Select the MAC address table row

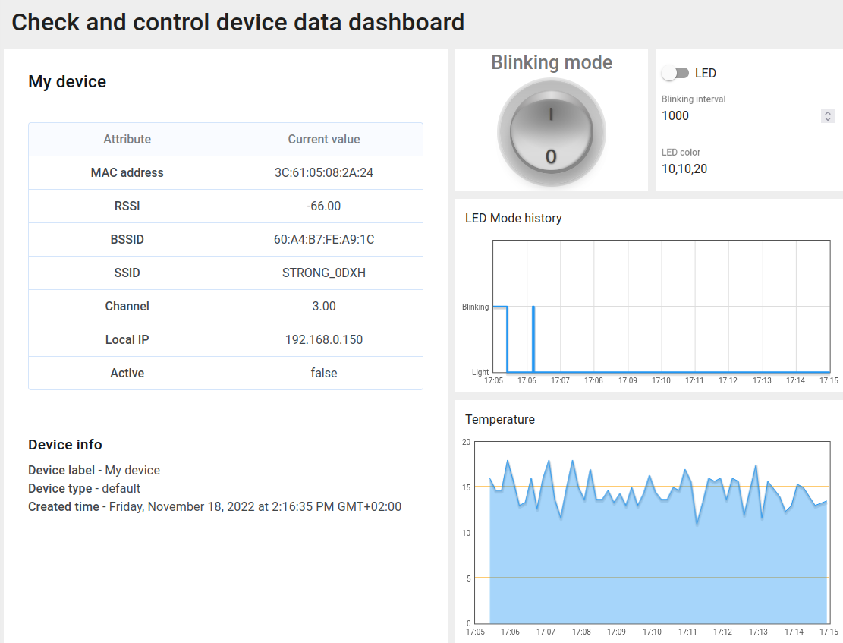[225, 173]
